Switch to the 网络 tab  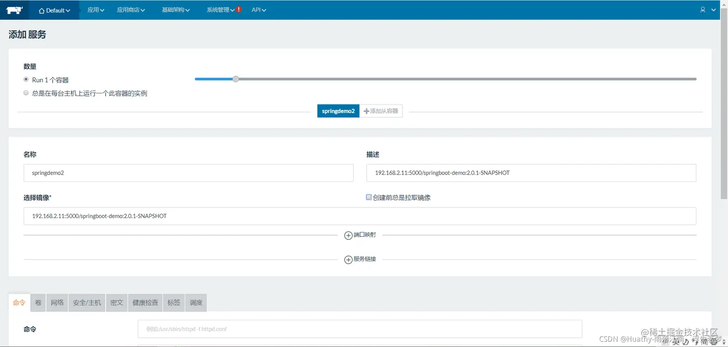(57, 303)
